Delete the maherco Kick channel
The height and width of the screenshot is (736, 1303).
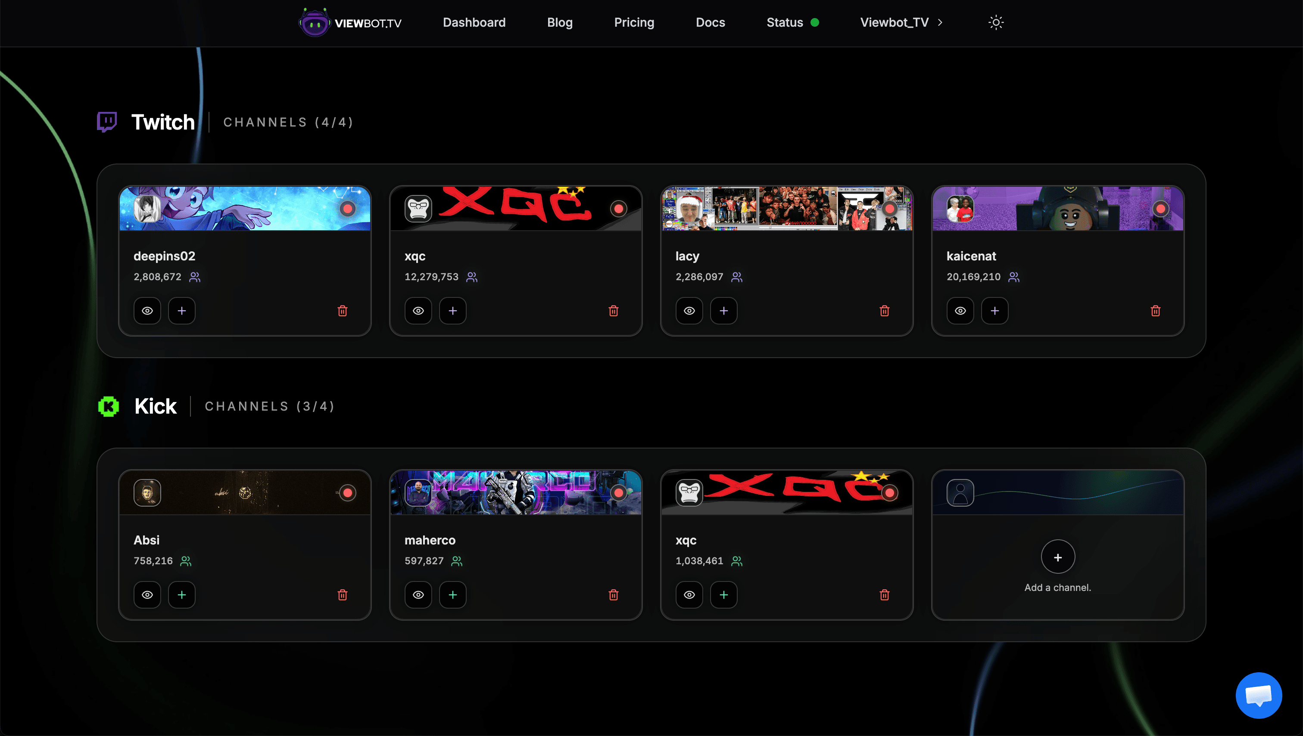[613, 595]
